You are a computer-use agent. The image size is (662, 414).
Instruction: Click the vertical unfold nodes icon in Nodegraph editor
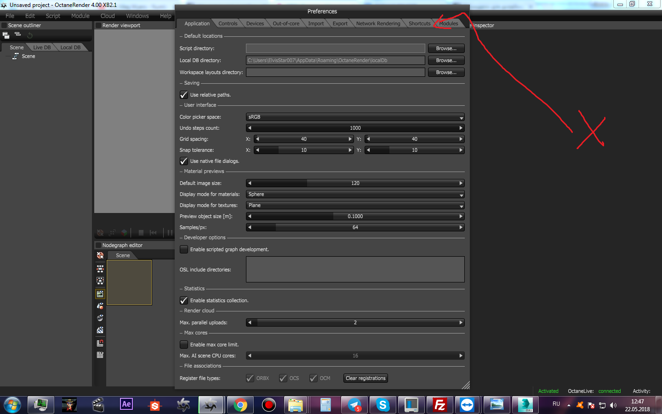tap(100, 281)
